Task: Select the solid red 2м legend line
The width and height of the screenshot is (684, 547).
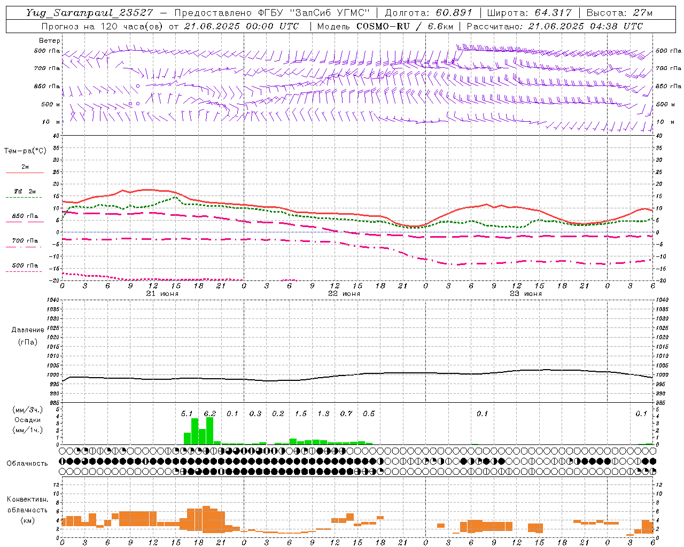Action: [x=25, y=173]
